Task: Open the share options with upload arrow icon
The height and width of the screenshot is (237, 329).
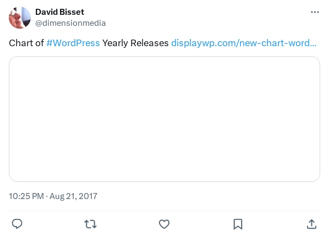Action: coord(311,224)
